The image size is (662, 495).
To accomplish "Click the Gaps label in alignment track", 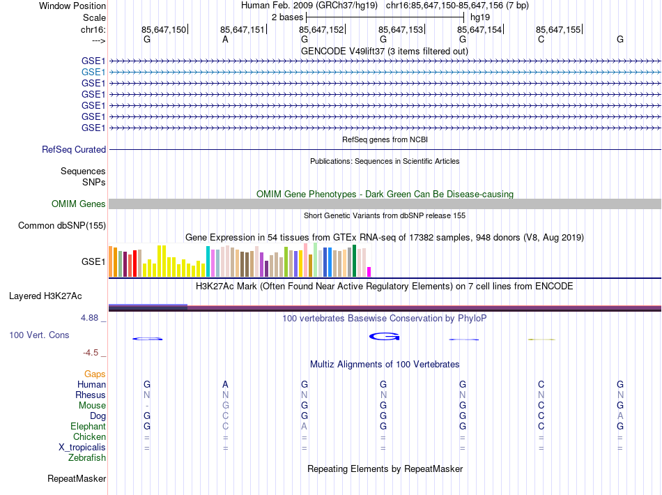I will click(95, 374).
